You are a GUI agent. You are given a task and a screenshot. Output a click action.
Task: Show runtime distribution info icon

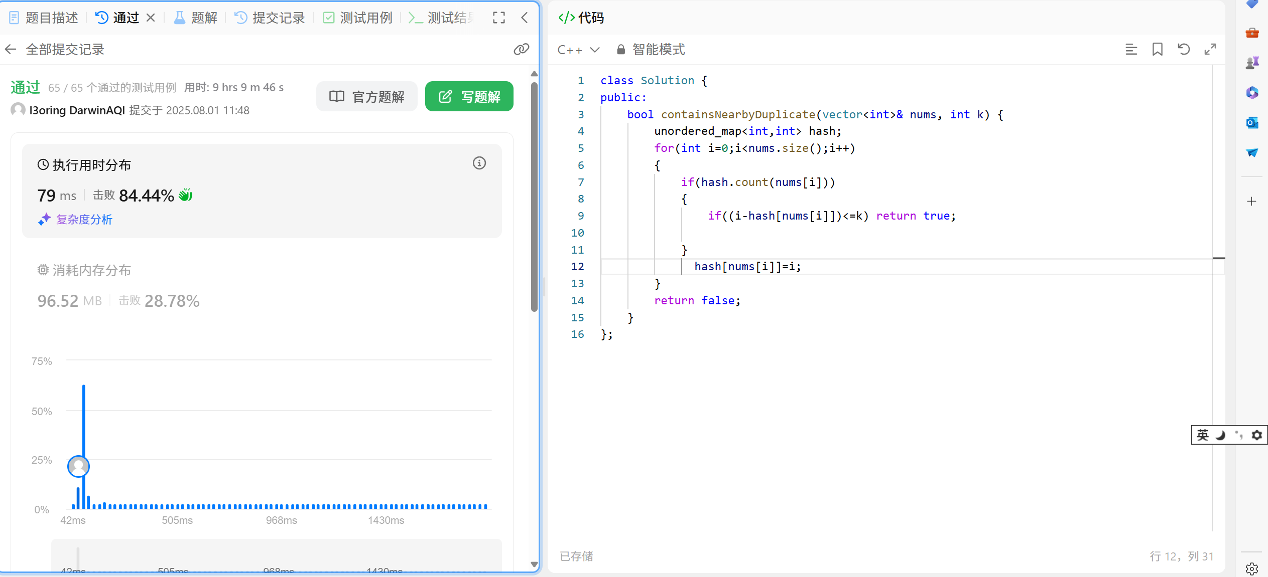click(479, 163)
